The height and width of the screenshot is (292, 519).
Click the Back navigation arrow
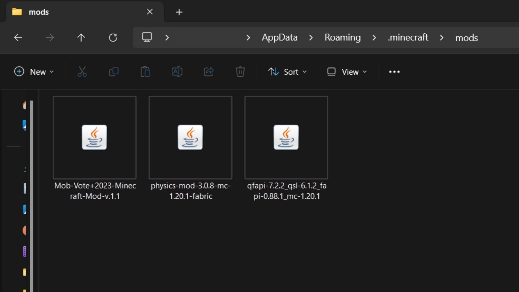coord(18,38)
